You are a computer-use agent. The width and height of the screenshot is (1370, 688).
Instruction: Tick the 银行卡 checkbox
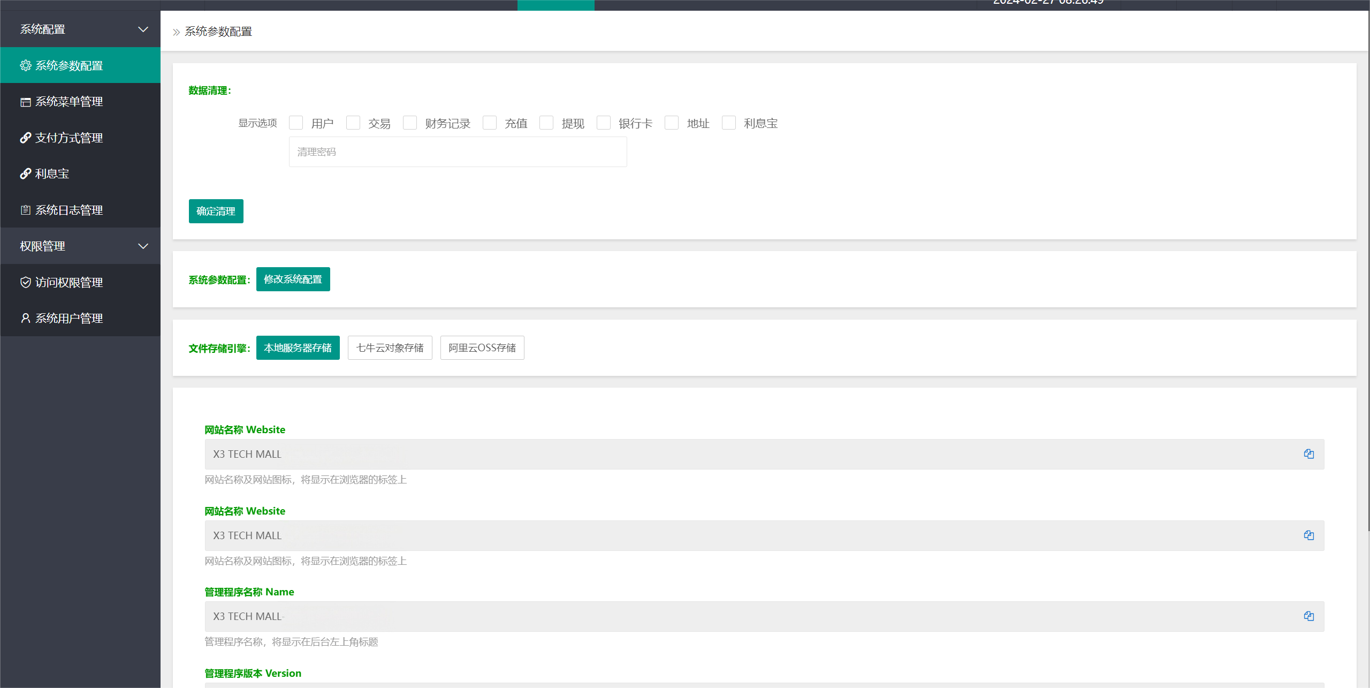[x=604, y=123]
